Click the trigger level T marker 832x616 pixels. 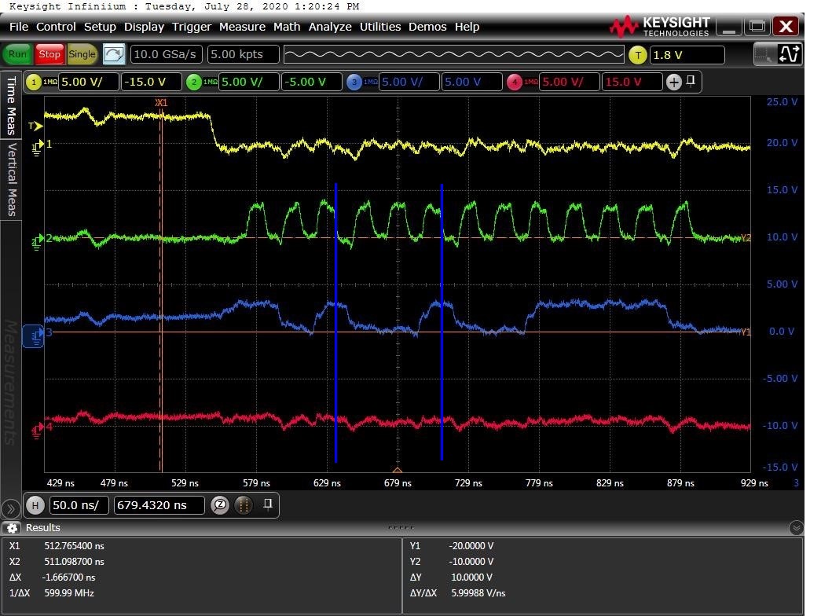coord(35,126)
